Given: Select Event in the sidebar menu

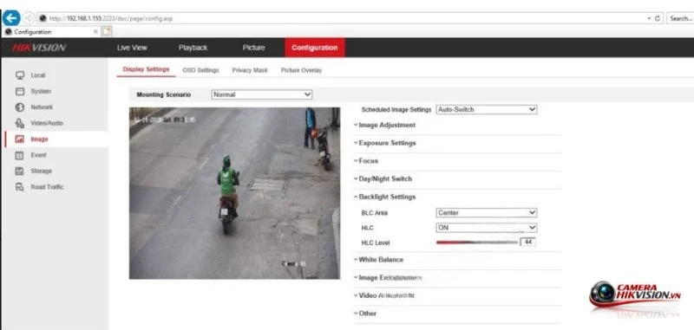Looking at the screenshot, I should [38, 155].
